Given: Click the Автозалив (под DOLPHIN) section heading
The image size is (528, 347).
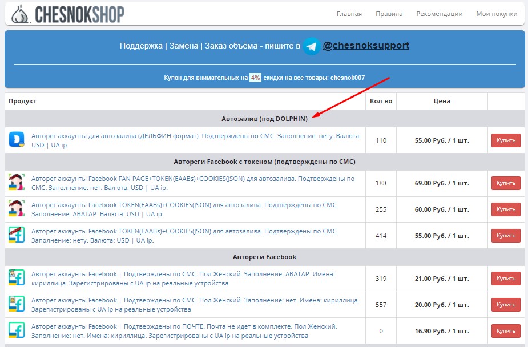Looking at the screenshot, I should (x=265, y=119).
